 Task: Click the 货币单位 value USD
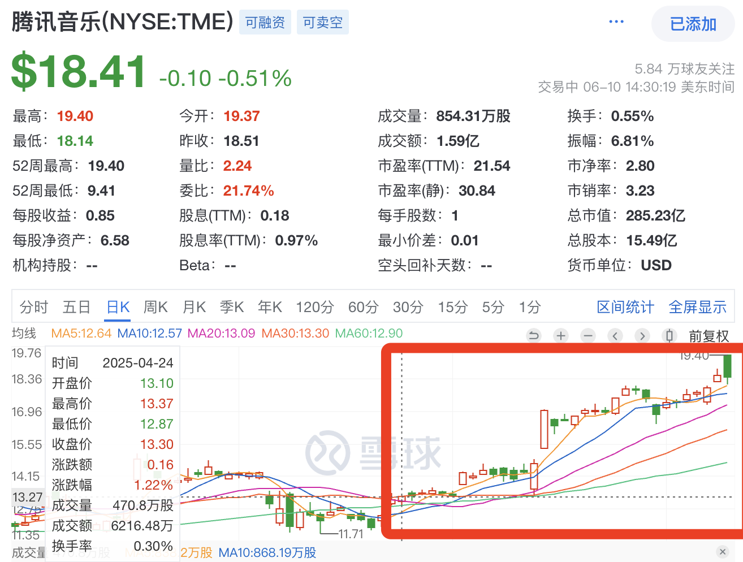tap(656, 265)
